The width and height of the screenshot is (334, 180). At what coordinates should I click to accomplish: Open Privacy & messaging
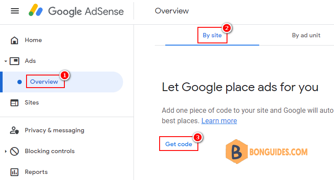click(54, 130)
